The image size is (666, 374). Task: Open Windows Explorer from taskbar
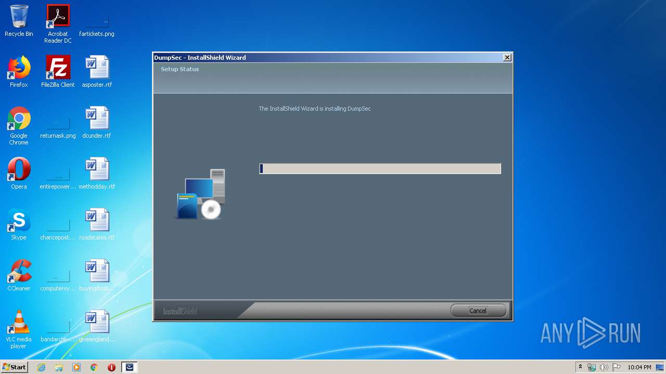[59, 367]
